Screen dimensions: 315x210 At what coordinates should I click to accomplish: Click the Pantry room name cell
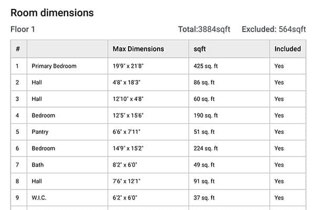click(x=41, y=132)
